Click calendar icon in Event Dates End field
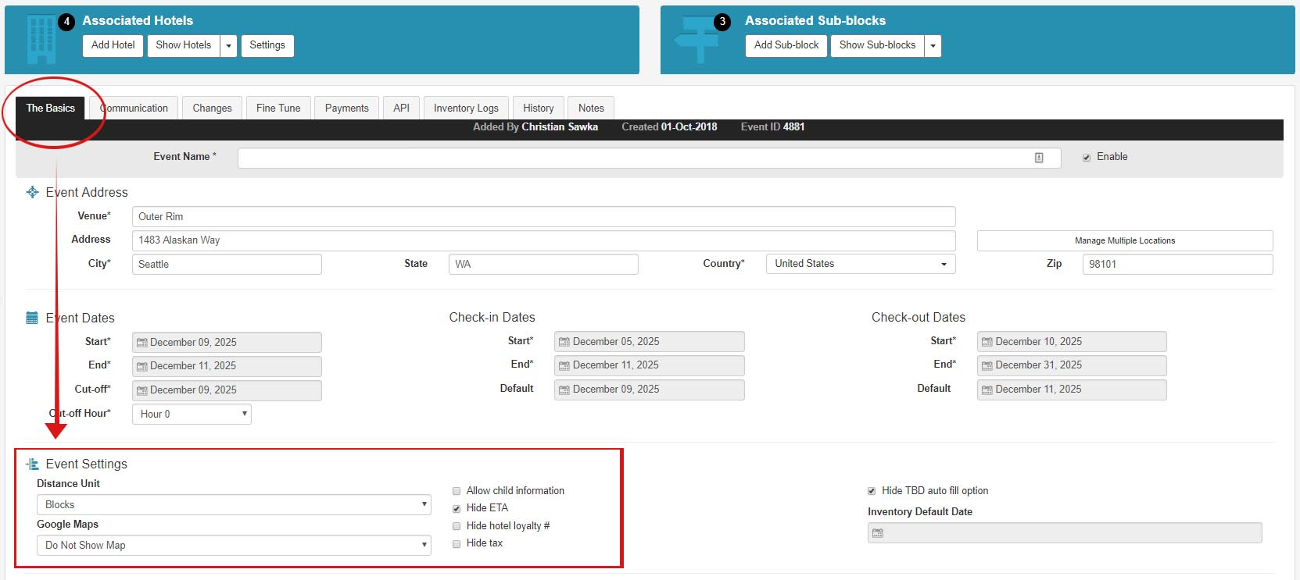The width and height of the screenshot is (1300, 580). 142,366
